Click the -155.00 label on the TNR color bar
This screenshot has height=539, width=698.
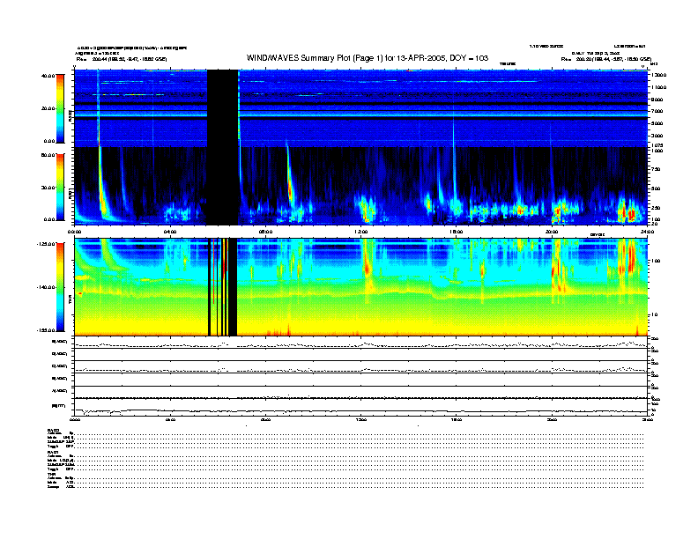point(46,330)
